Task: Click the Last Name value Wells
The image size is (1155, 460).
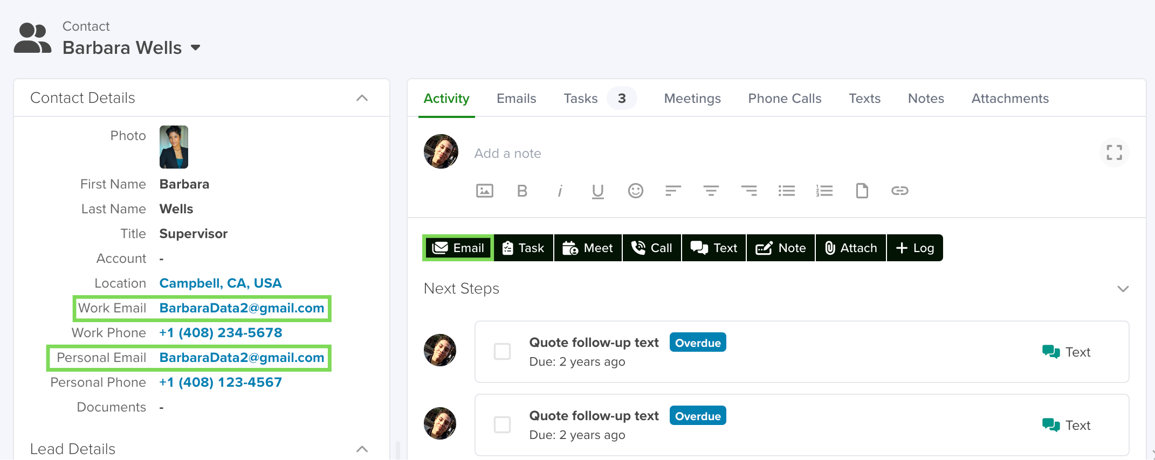Action: (x=176, y=209)
